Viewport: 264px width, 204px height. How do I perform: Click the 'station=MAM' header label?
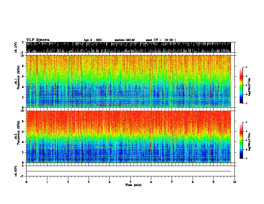[x=124, y=40]
